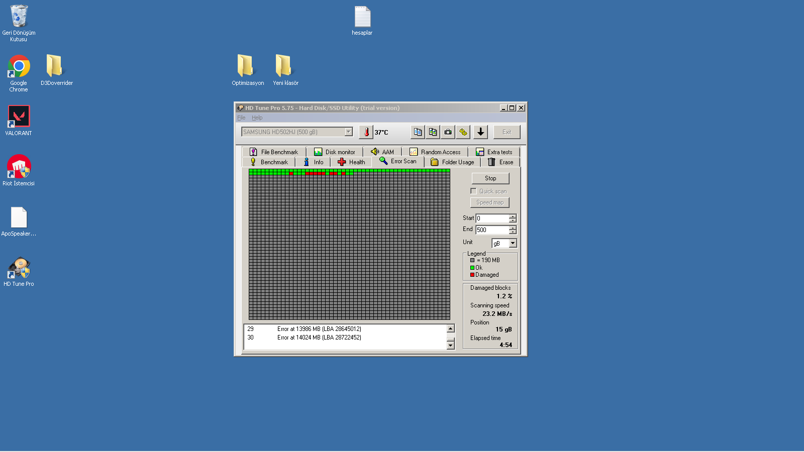Click the Start value input field
804x452 pixels.
pos(492,218)
